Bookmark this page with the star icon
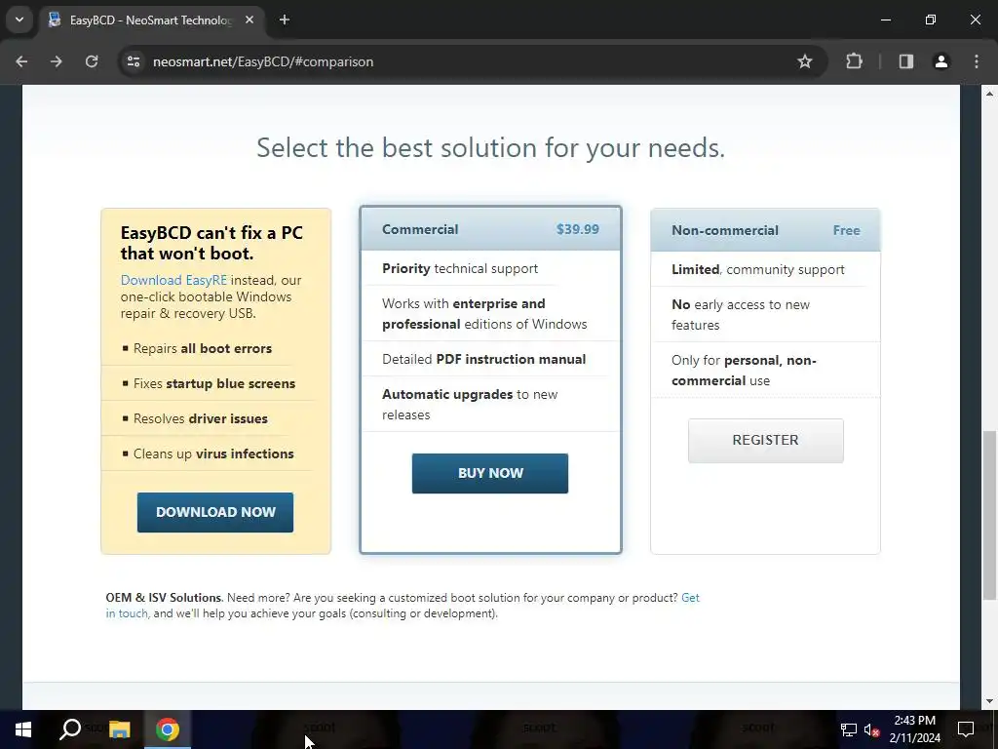The width and height of the screenshot is (998, 749). 804,61
